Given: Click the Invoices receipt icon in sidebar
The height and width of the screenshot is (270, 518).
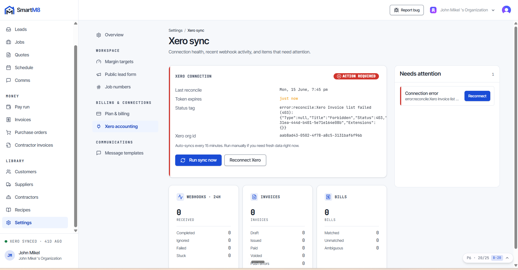Looking at the screenshot, I should coord(9,120).
